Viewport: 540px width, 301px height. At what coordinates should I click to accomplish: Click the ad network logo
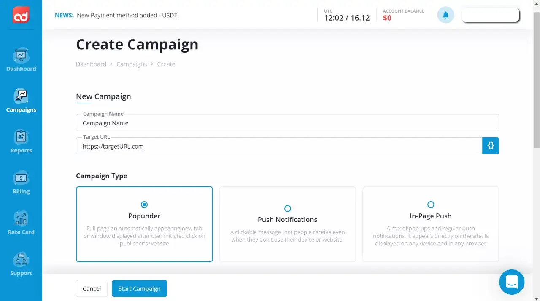coord(20,15)
